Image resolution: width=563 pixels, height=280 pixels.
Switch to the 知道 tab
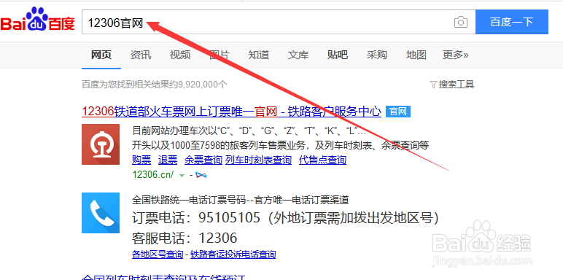coord(258,55)
